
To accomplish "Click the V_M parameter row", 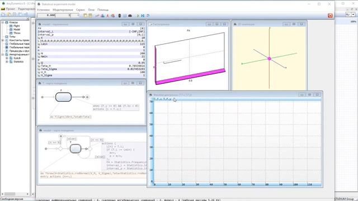I will pyautogui.click(x=91, y=72).
